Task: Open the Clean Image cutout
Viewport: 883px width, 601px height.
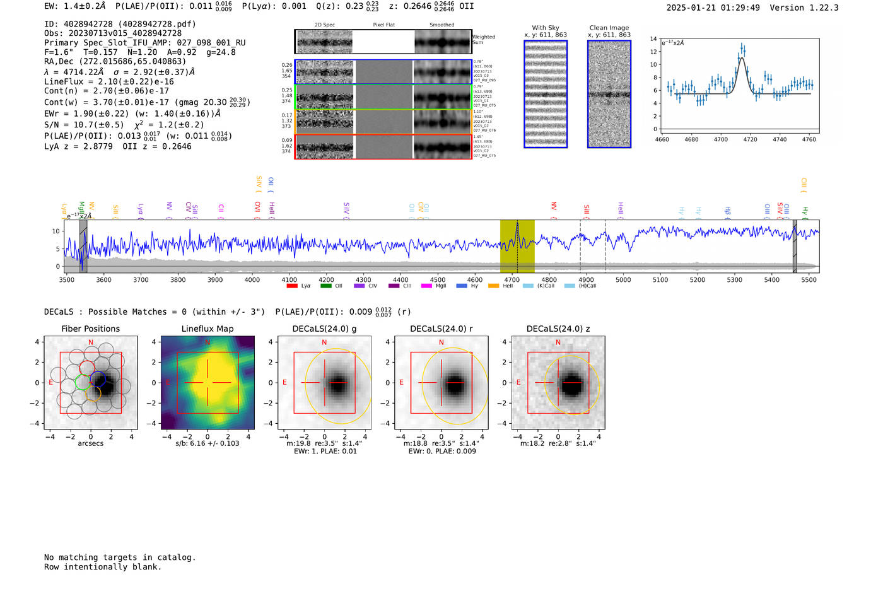Action: [609, 94]
